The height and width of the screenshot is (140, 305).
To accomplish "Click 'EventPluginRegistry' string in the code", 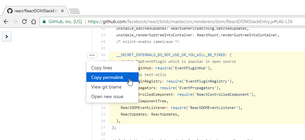I will (206, 81).
